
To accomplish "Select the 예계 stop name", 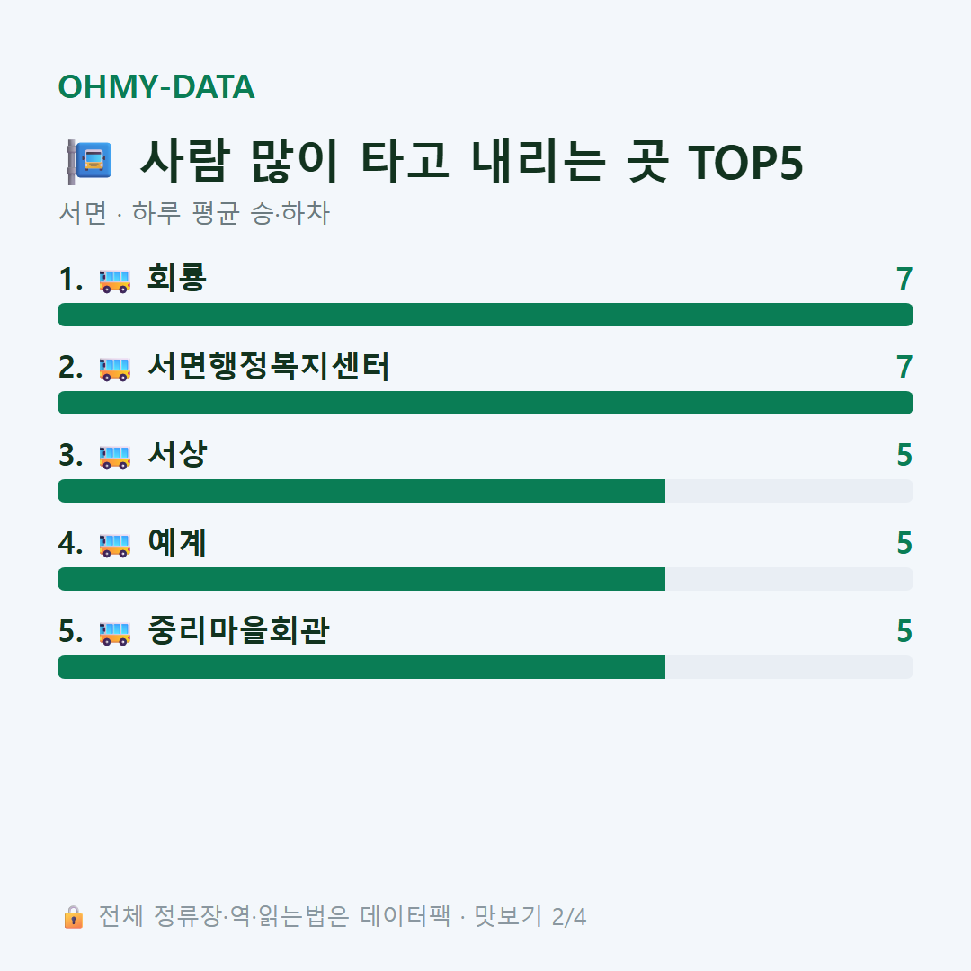I will [177, 542].
